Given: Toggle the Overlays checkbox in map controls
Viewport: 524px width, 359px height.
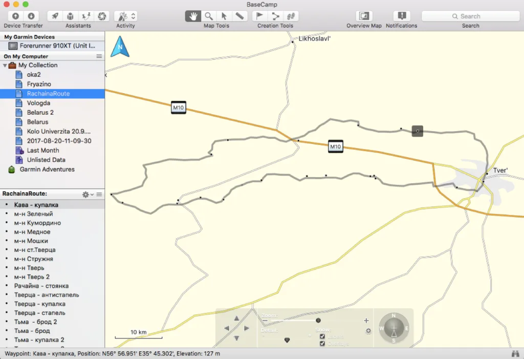Looking at the screenshot, I should [x=322, y=344].
